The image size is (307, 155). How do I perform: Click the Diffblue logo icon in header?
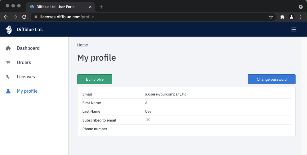pyautogui.click(x=9, y=29)
